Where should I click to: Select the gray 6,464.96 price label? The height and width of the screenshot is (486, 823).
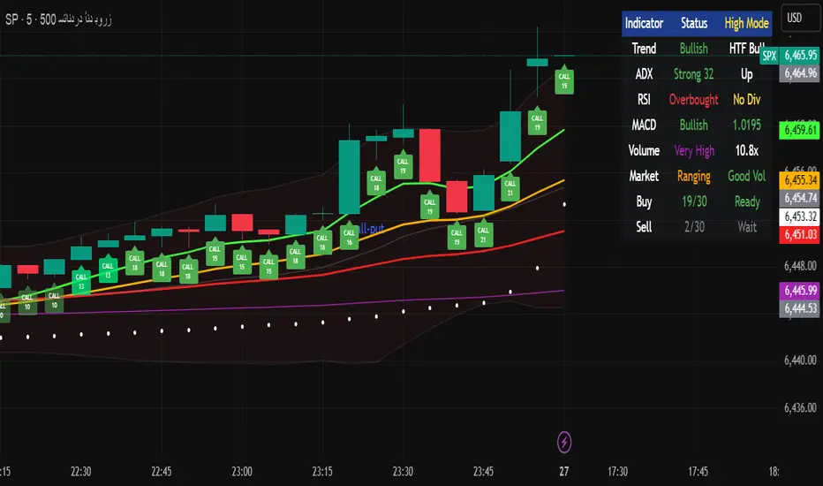point(800,73)
